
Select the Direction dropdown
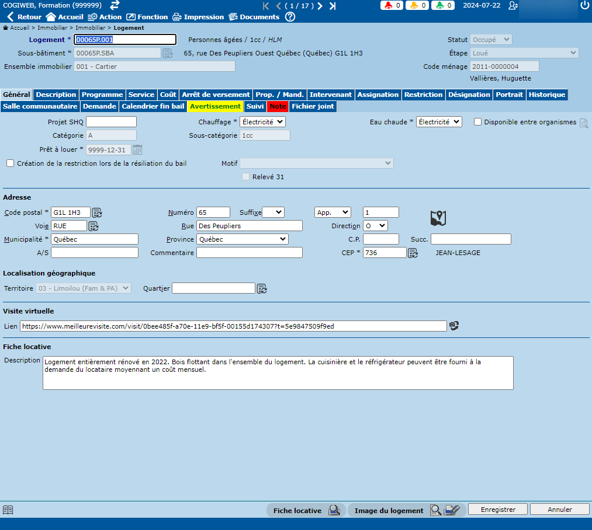(375, 226)
